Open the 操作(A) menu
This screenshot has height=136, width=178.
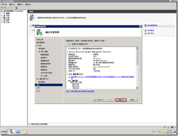(12, 4)
